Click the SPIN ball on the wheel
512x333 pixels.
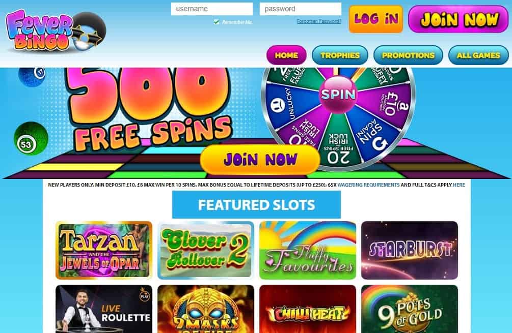click(338, 95)
